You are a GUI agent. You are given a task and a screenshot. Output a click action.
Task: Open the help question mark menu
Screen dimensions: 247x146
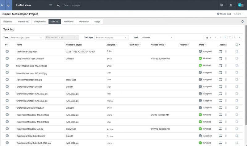coord(223,5)
